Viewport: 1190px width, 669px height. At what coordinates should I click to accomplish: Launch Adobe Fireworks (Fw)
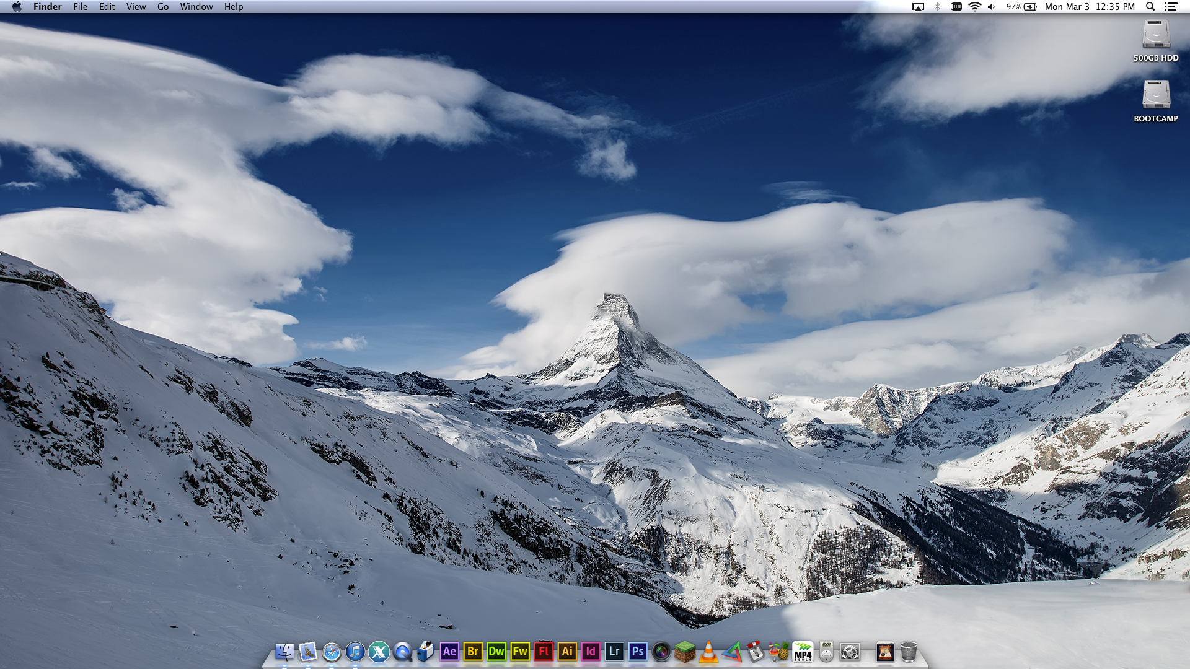click(520, 652)
